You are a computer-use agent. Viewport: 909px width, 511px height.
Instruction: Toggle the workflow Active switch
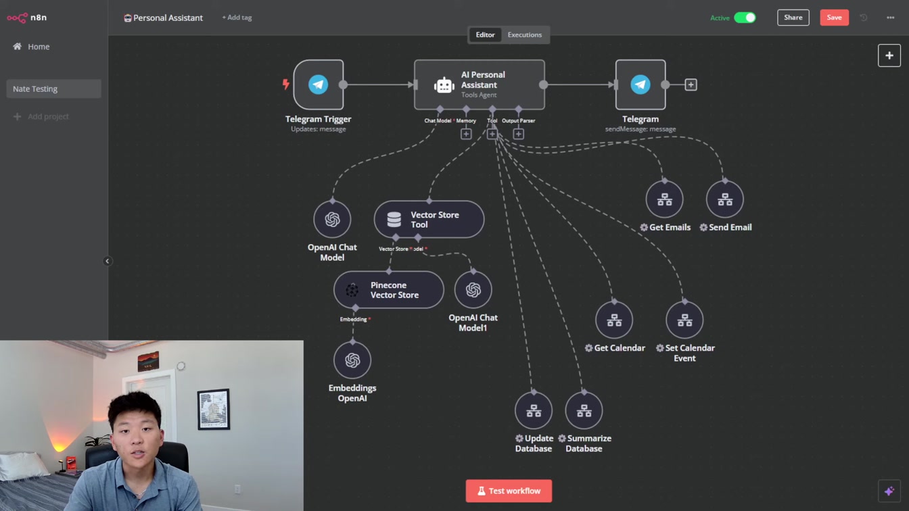point(745,18)
